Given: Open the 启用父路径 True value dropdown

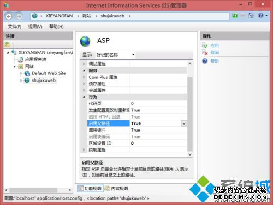Looking at the screenshot, I should coord(184,123).
